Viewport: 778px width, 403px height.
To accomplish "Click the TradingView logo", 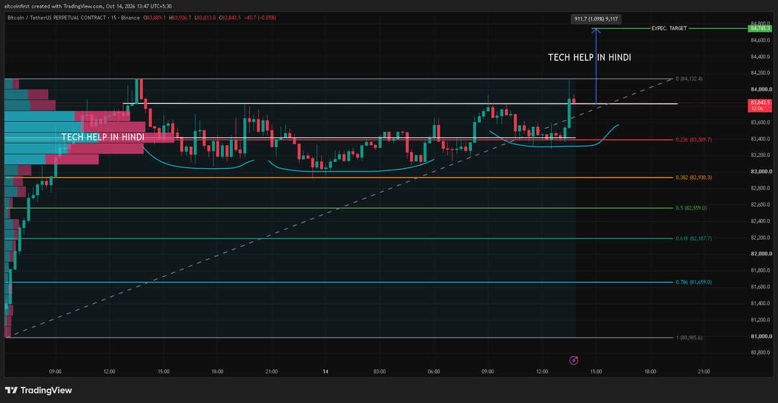I will pyautogui.click(x=38, y=391).
